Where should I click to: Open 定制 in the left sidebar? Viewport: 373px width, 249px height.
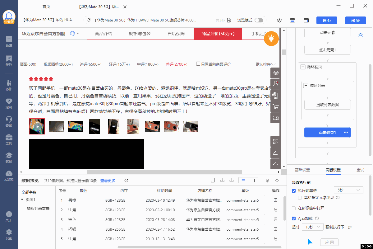(x=9, y=104)
